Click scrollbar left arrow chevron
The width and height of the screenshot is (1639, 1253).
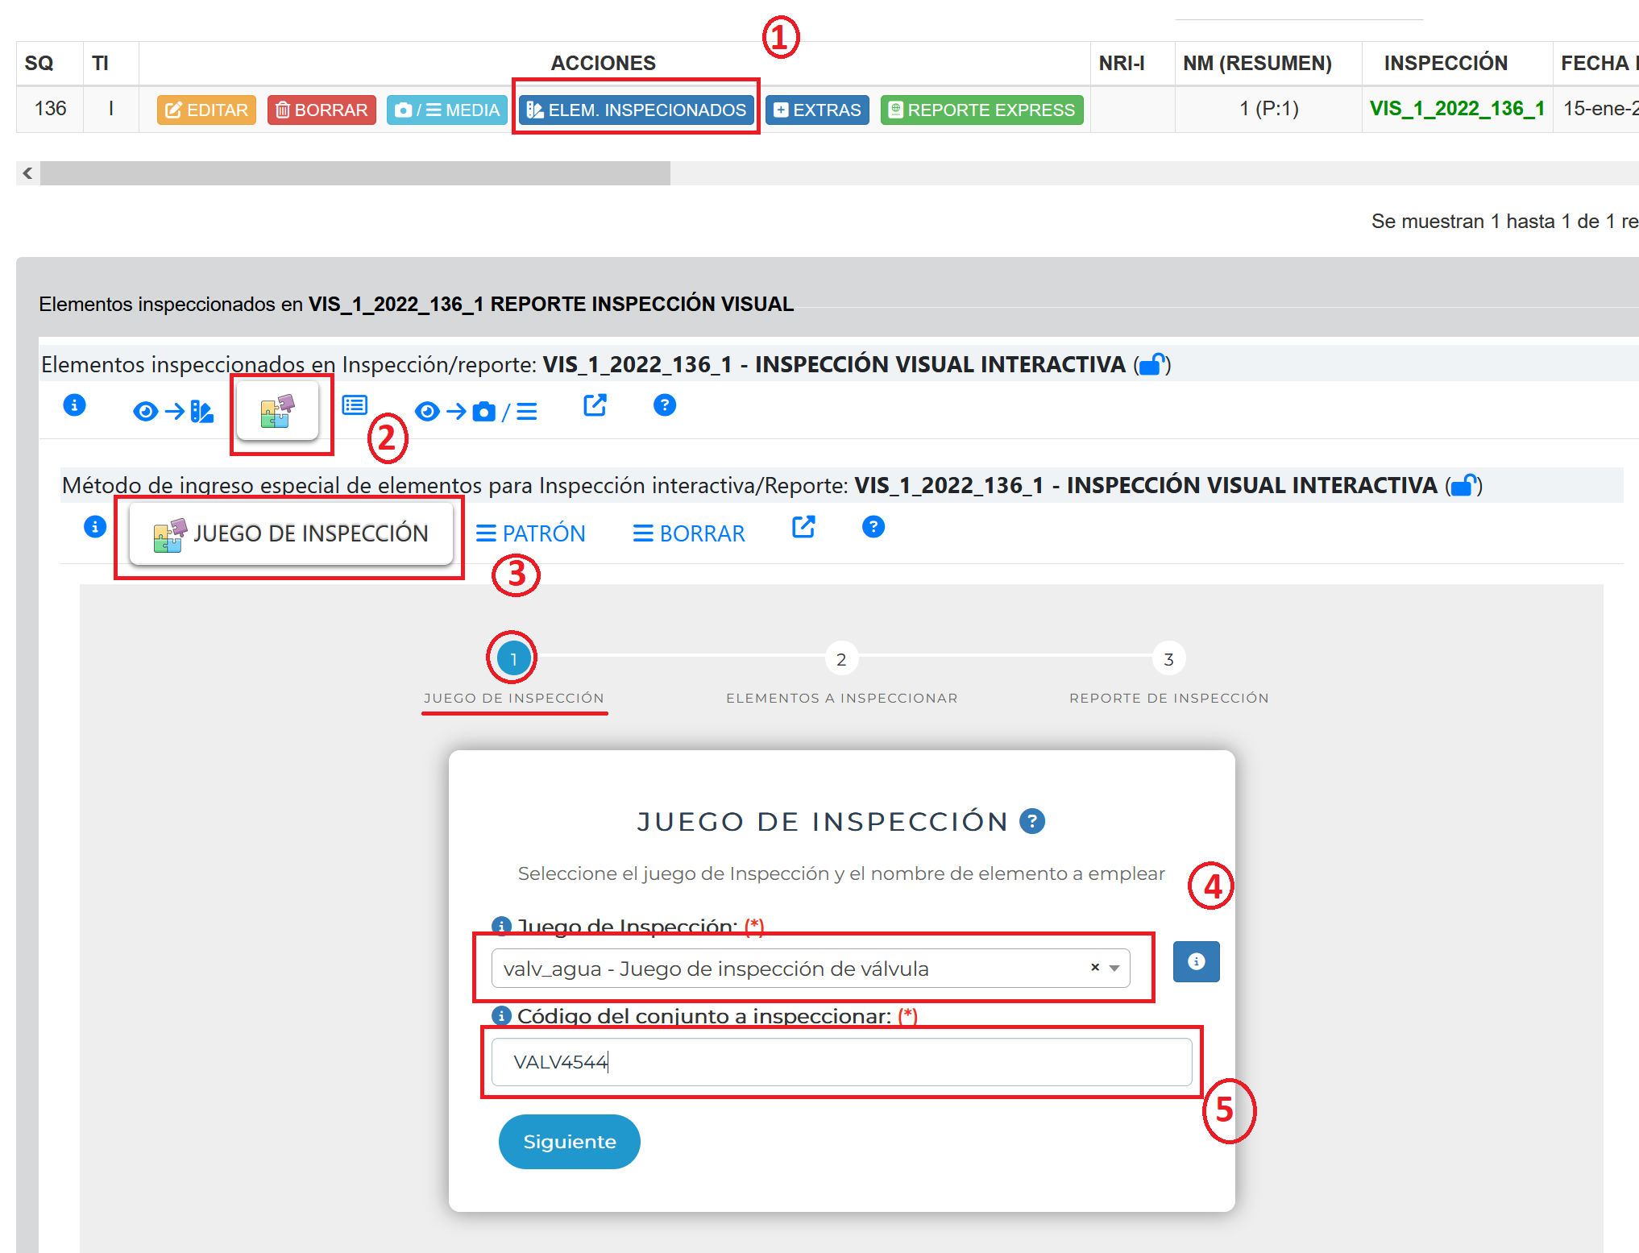click(27, 173)
